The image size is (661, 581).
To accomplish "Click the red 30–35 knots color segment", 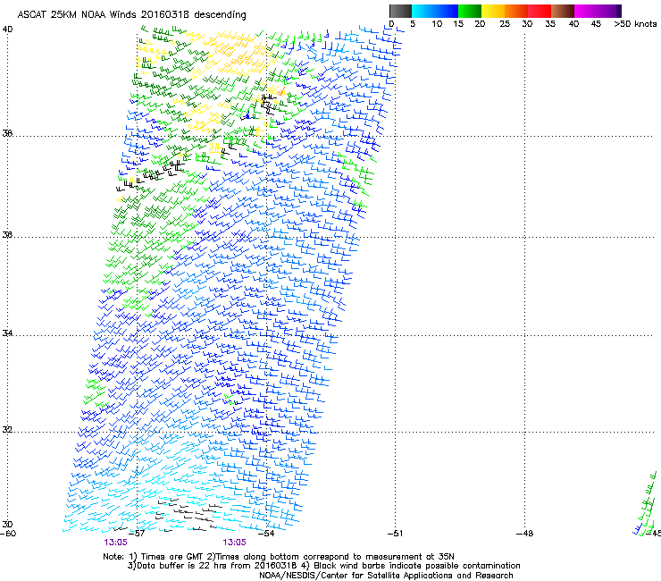I will (540, 11).
